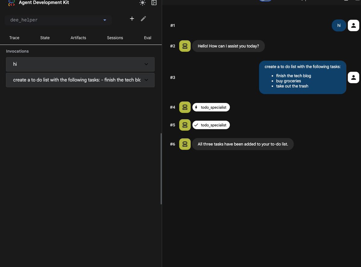Screen dimensions: 361x267
Task: Switch to the State tab
Action: tap(45, 38)
